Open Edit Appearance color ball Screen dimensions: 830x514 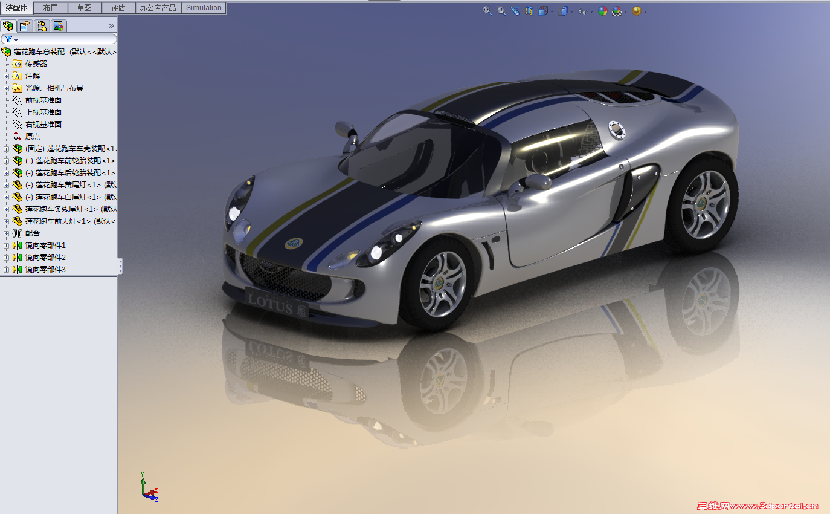pyautogui.click(x=602, y=10)
